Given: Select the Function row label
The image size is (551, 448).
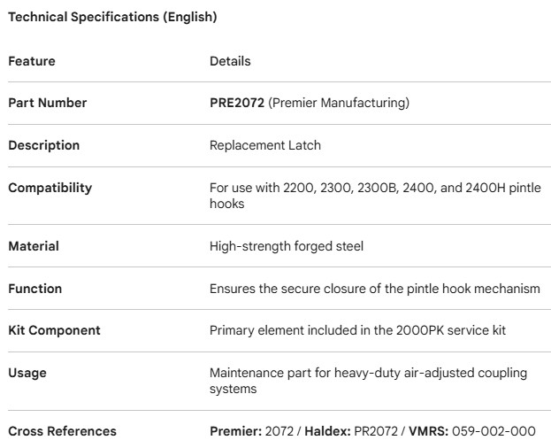Looking at the screenshot, I should pos(35,289).
